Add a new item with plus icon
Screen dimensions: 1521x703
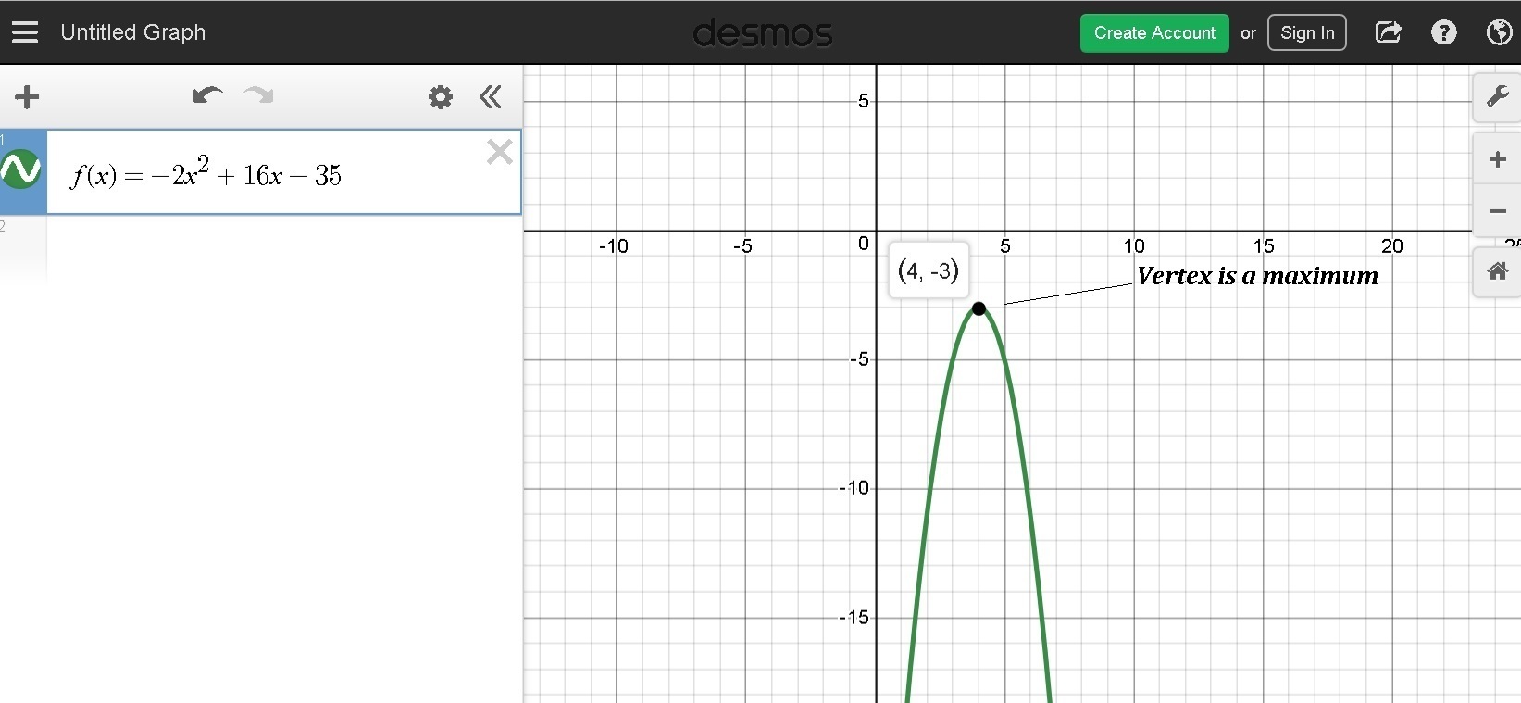[x=27, y=96]
